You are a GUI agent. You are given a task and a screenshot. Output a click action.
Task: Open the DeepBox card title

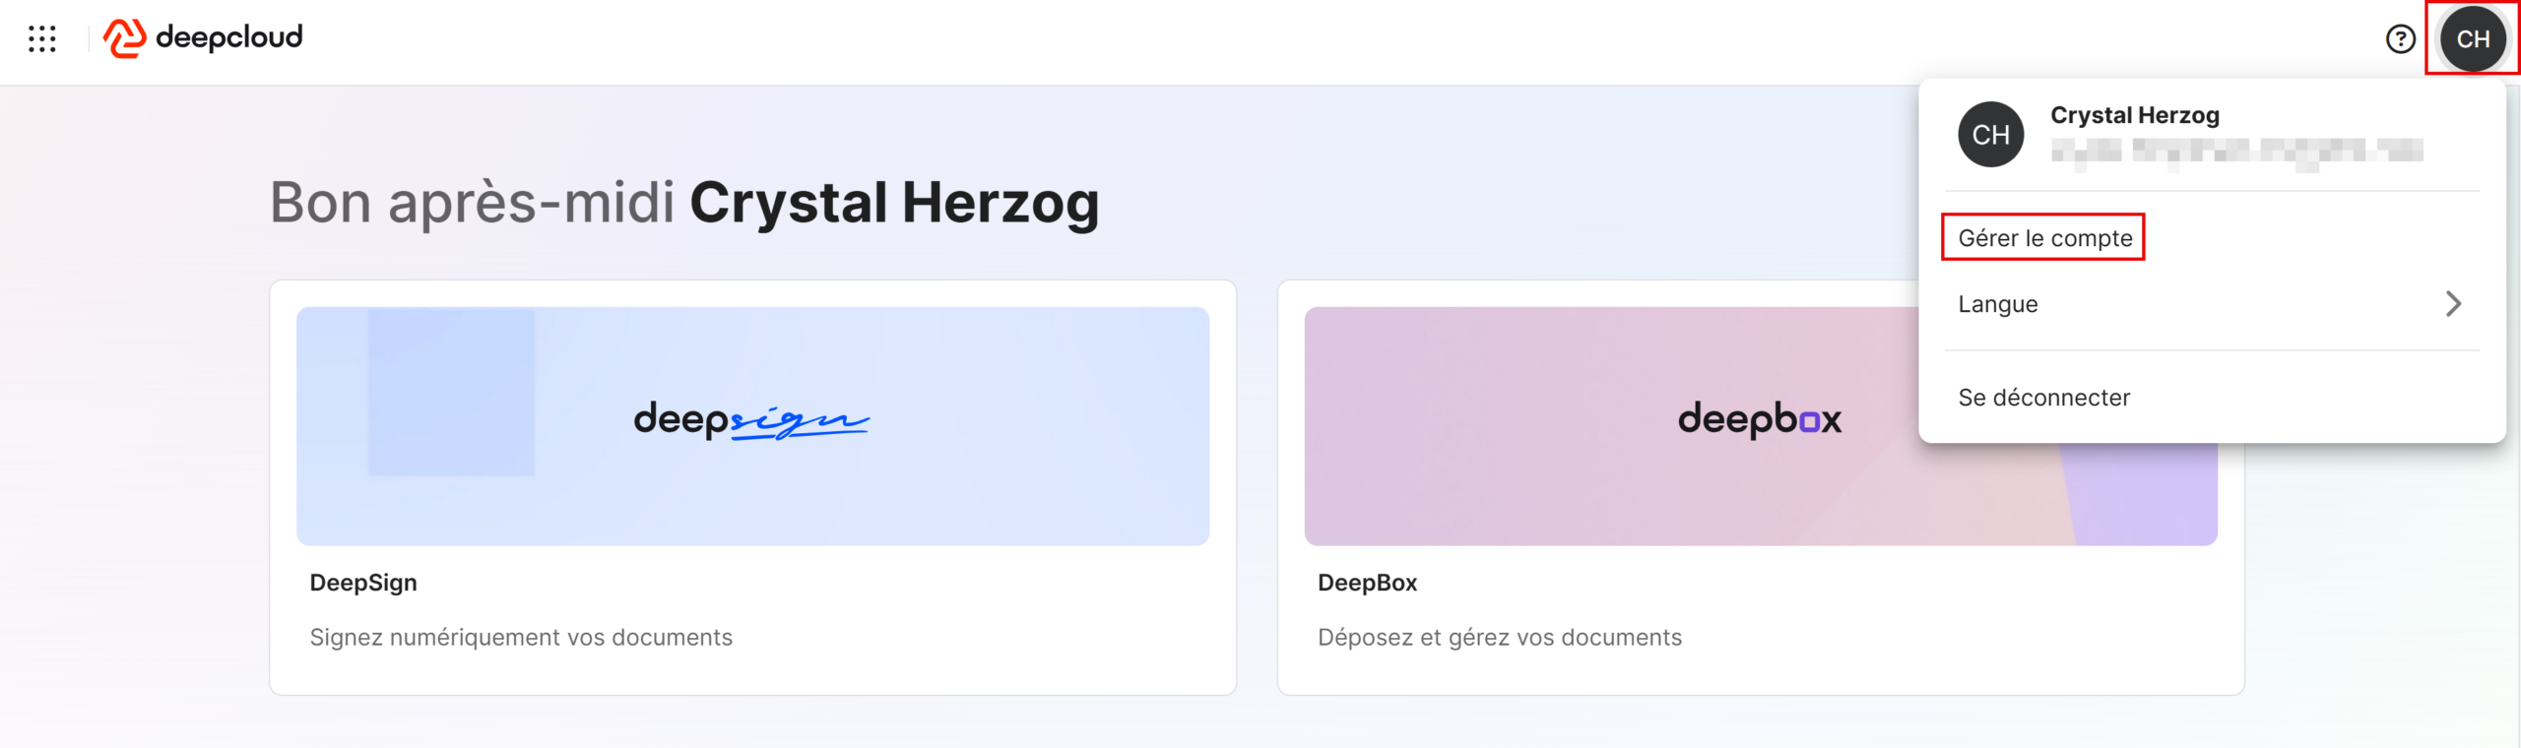[x=1367, y=583]
